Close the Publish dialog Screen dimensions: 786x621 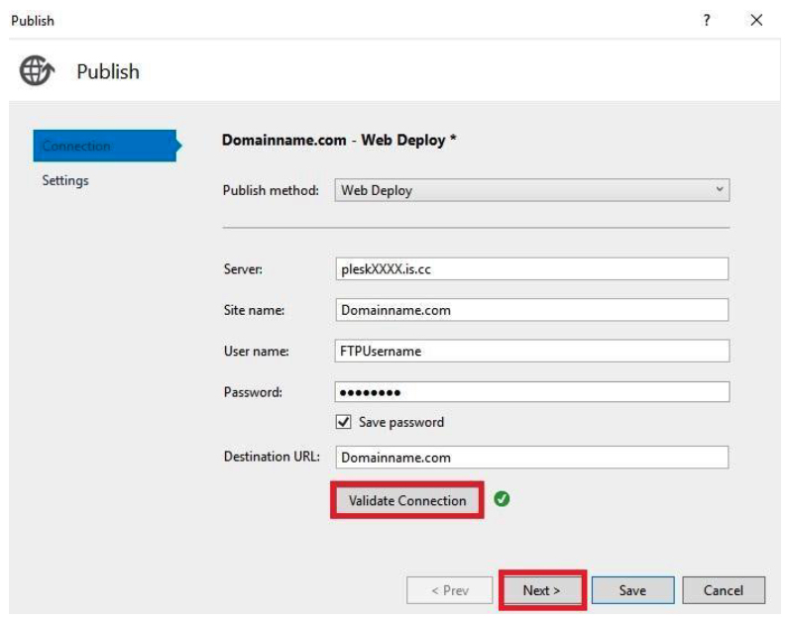click(x=756, y=20)
